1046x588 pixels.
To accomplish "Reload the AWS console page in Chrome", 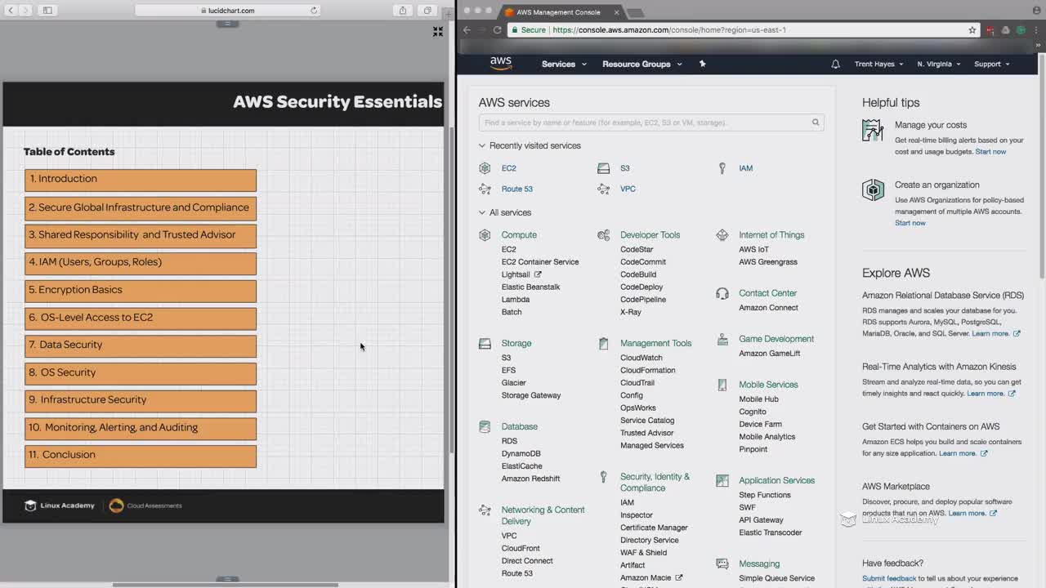I will [x=497, y=30].
